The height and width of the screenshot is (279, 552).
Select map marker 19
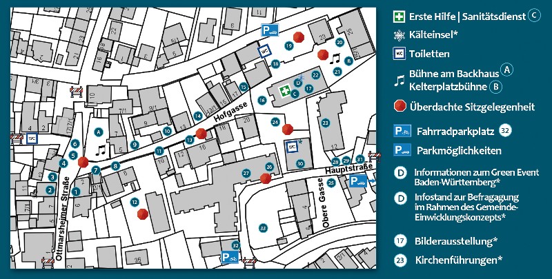[288, 45]
